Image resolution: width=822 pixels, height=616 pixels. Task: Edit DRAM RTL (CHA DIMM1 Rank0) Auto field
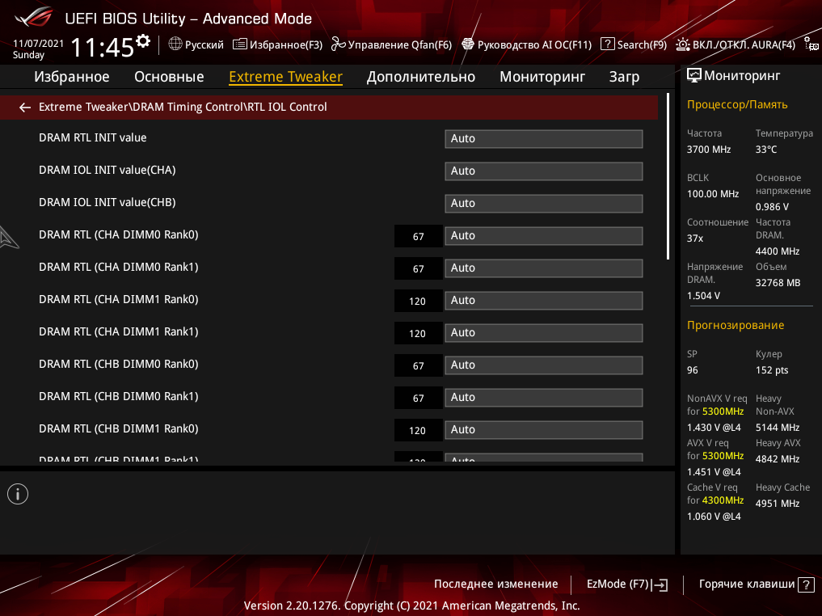(544, 301)
